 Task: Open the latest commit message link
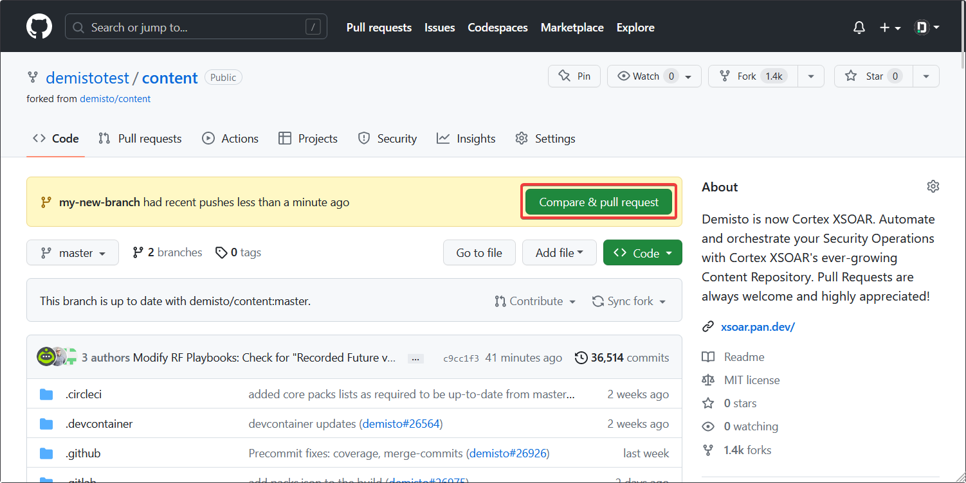264,358
